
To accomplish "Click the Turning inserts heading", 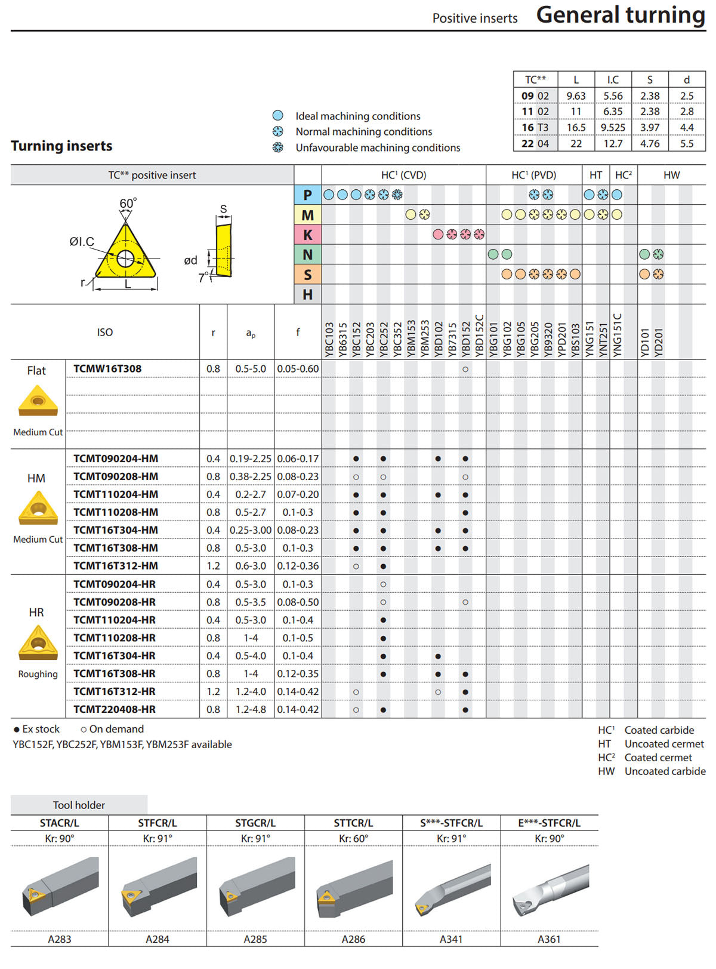I will tap(61, 146).
